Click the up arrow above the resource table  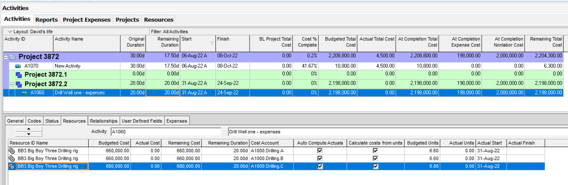29,129
